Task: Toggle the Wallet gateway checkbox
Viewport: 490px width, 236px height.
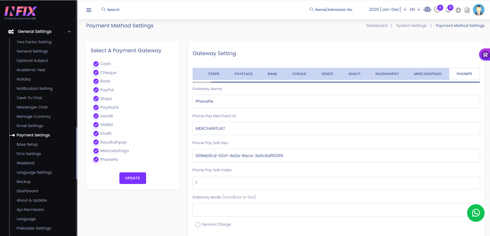Action: click(x=96, y=124)
